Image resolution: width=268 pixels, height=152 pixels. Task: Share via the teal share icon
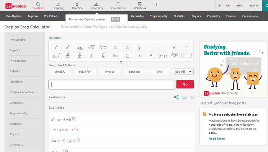pyautogui.click(x=176, y=97)
